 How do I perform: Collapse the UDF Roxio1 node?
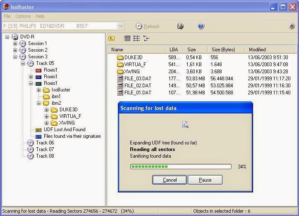click(x=31, y=84)
